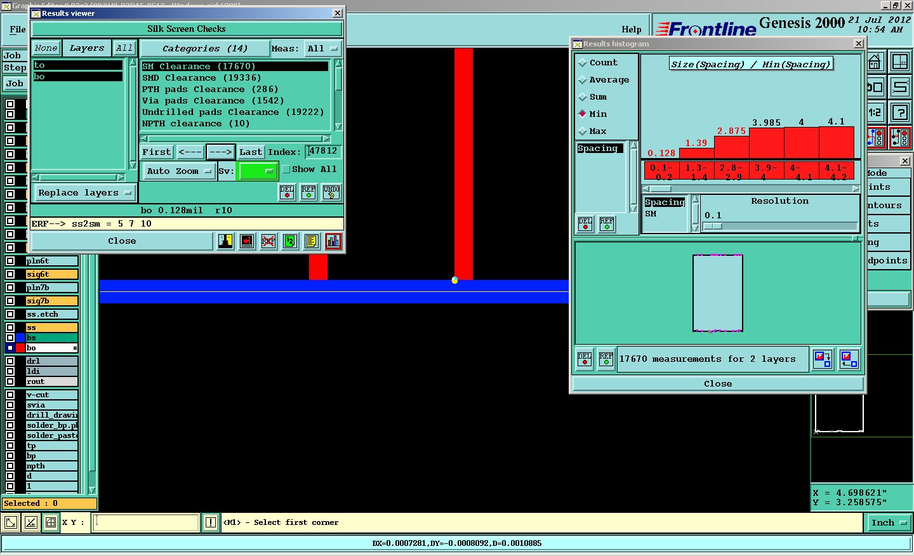Click the black-and-yellow faces icon next to Close
Viewport: 914px width, 556px height.
pyautogui.click(x=225, y=241)
